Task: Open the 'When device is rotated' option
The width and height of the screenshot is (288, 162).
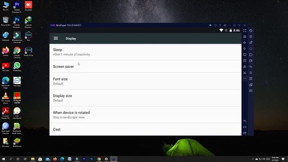Action: [x=145, y=115]
